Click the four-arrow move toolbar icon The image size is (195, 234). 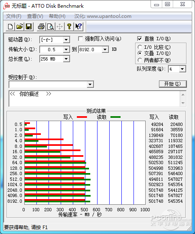59,27
